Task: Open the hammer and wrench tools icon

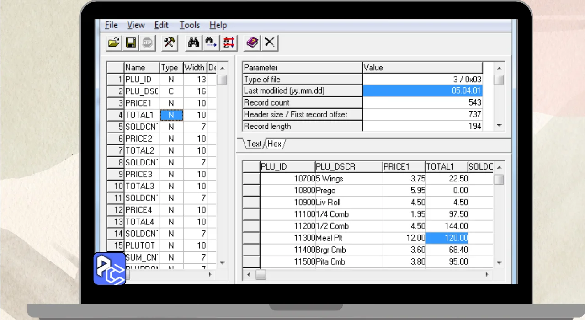Action: pyautogui.click(x=170, y=43)
